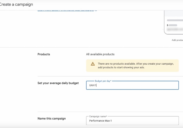Viewport: 183px width, 128px height.
Task: Click the dollar price placeholder in ad preview
Action: [168, 25]
